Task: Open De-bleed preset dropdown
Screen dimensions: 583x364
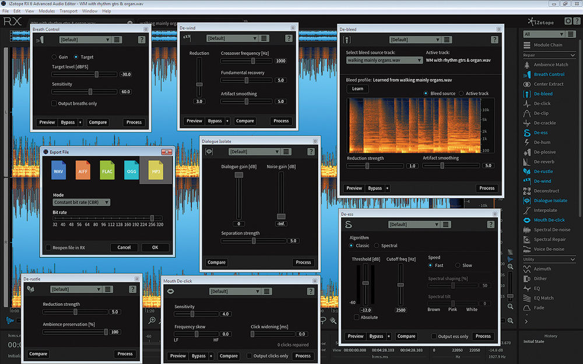Action: [415, 40]
